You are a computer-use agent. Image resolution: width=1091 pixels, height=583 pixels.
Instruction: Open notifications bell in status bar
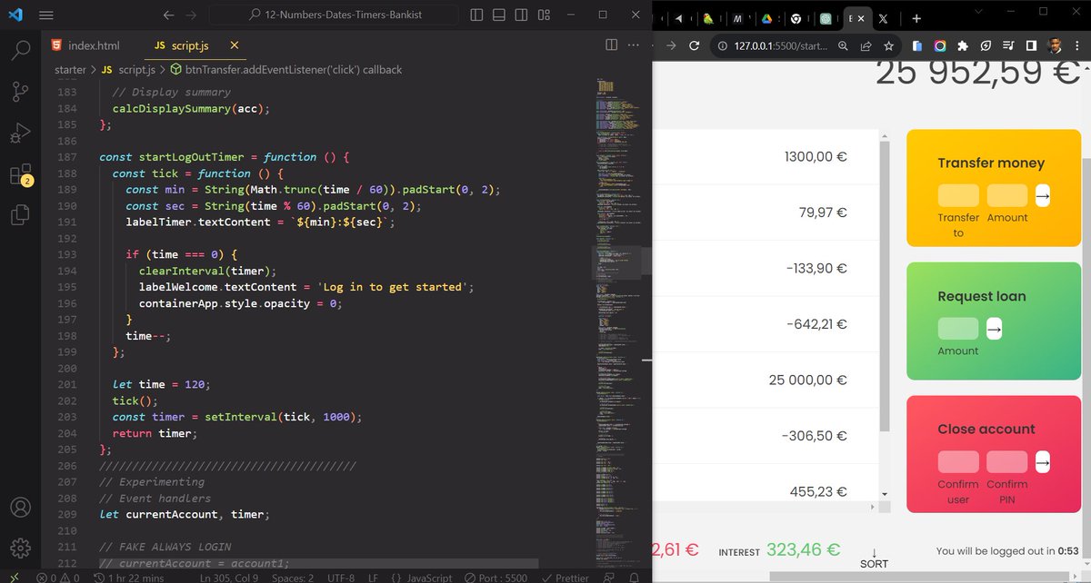click(x=634, y=577)
